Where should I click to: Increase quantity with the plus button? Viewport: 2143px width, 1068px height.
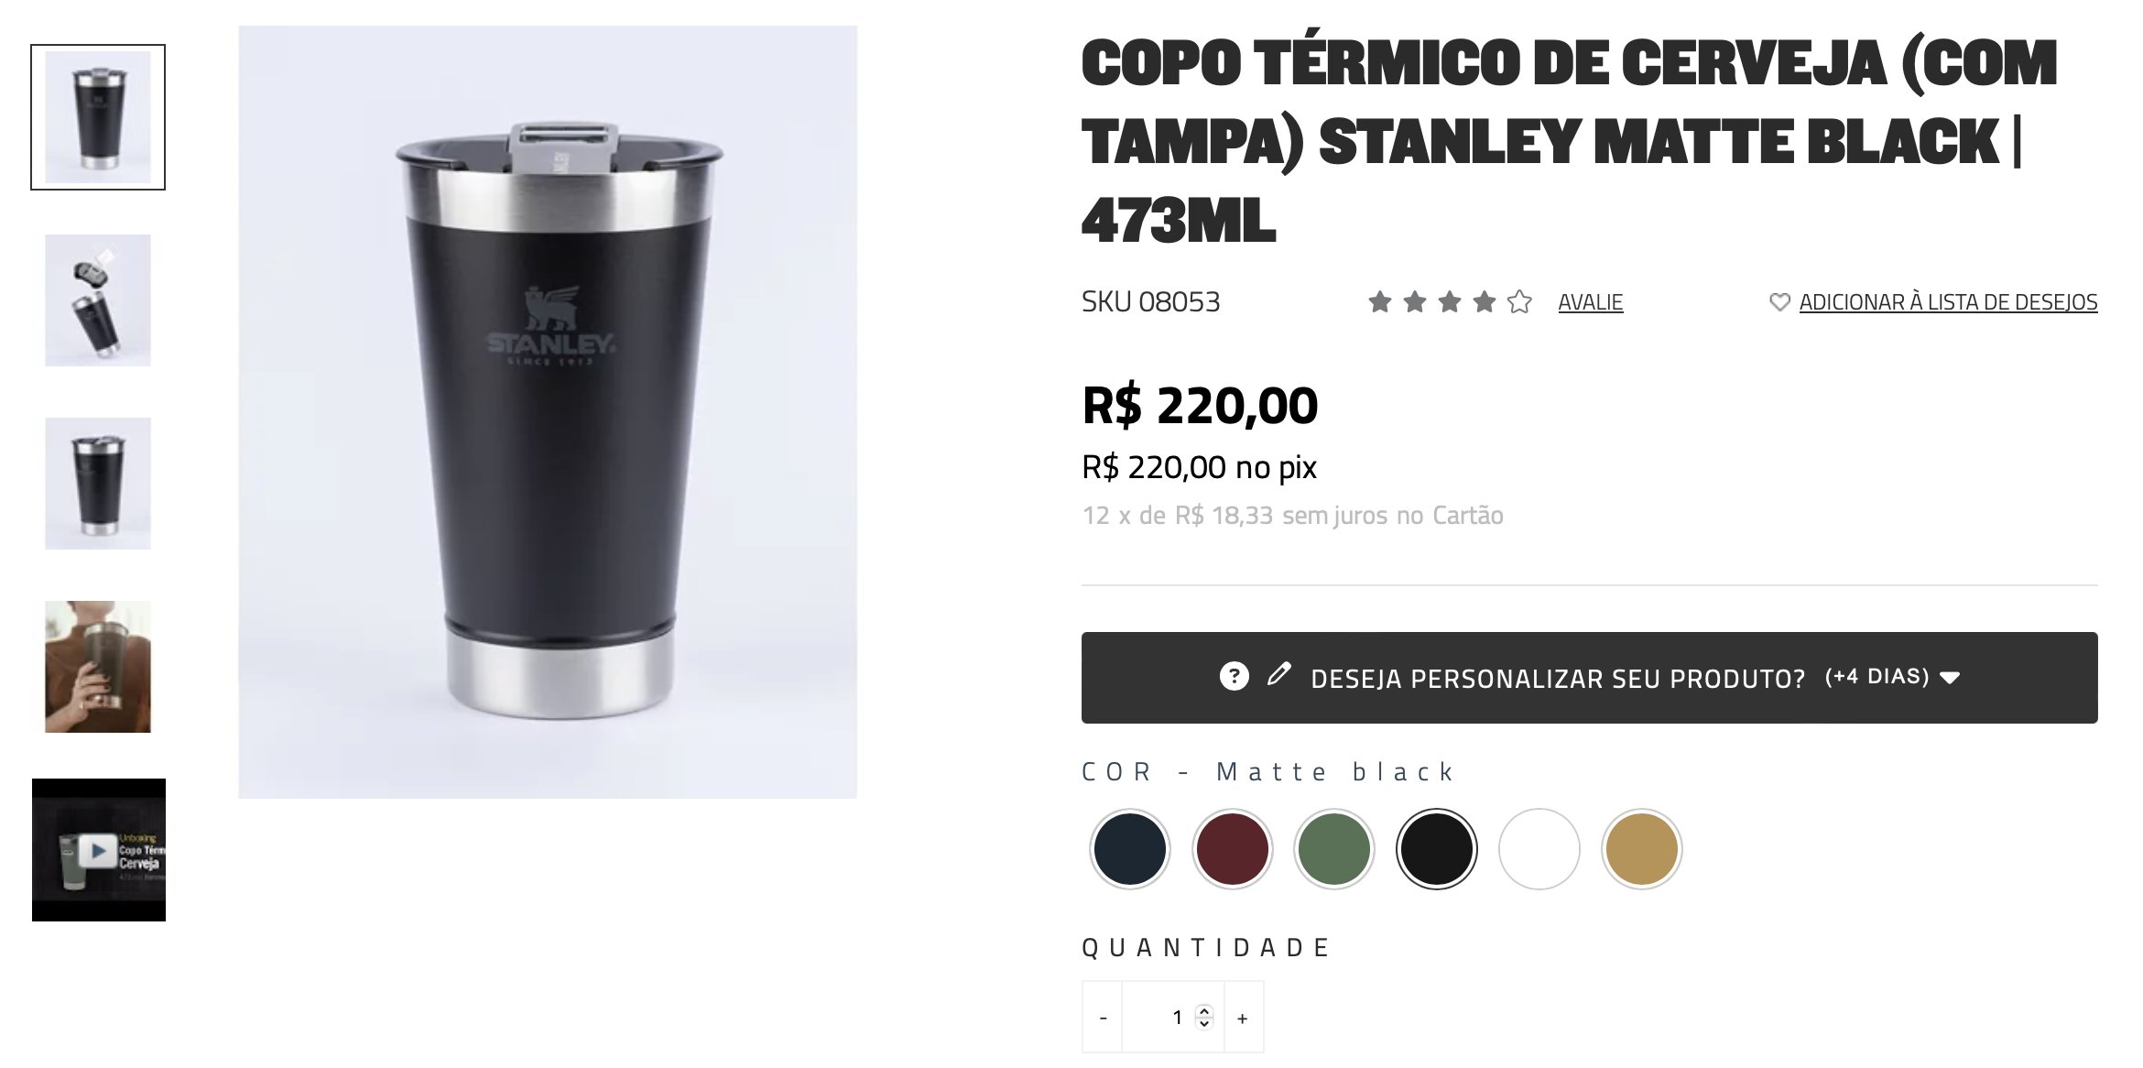coord(1243,1018)
